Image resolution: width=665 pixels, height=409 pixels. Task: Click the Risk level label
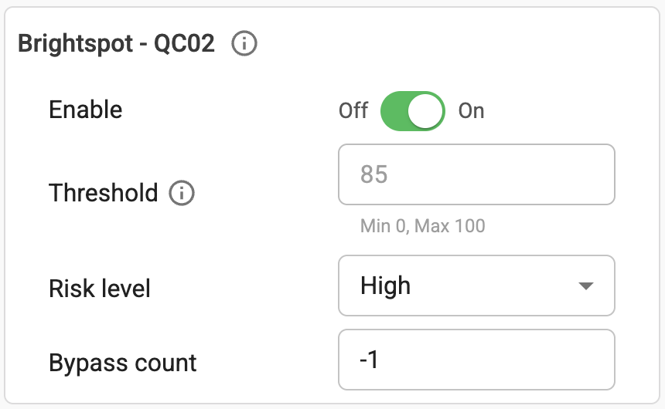click(100, 289)
